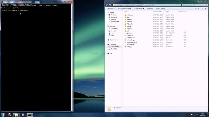This screenshot has width=209, height=117.
Task: Select the pyinstaller-gui.py file icon
Action: (125, 42)
